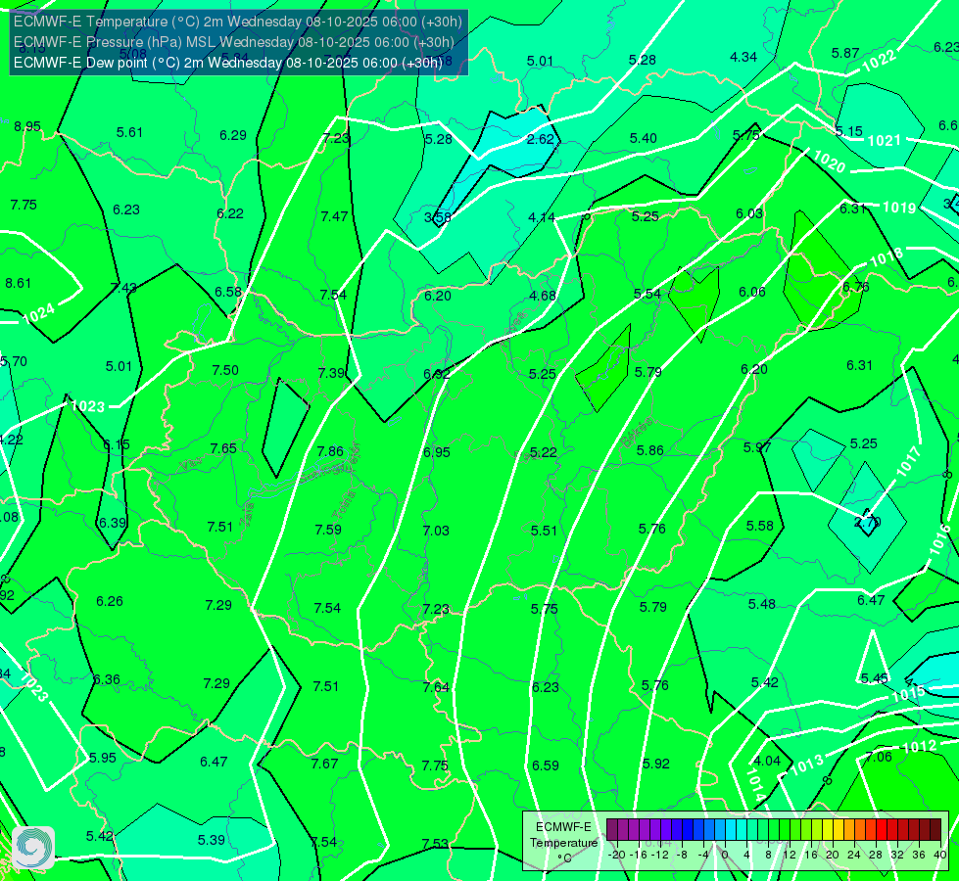959x881 pixels.
Task: Select the ECMWF-E Dew point 2m layer label
Action: (x=227, y=63)
